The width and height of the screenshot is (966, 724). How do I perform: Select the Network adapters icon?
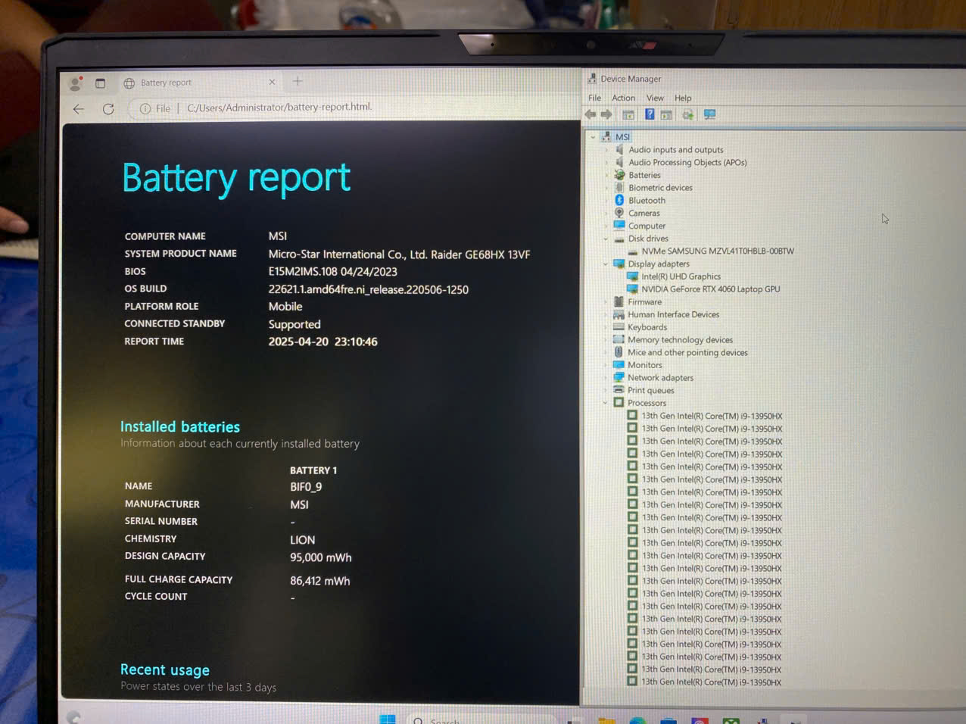click(619, 377)
